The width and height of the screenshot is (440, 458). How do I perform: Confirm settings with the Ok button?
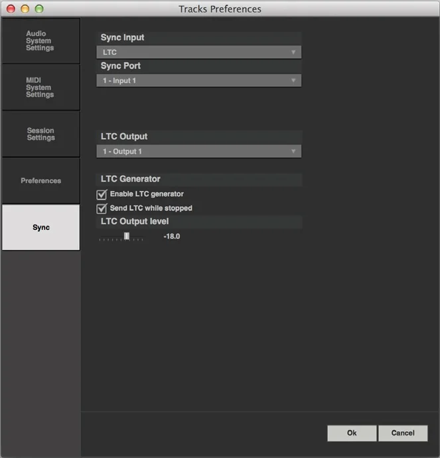point(352,433)
